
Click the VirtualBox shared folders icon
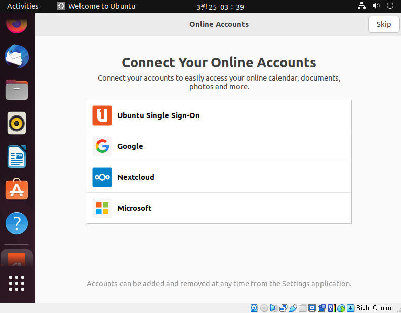click(303, 308)
